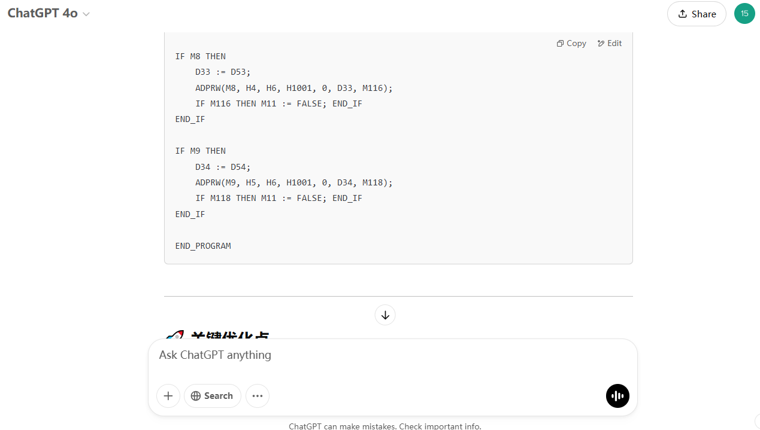
Task: Click the IF M9 THEN code line
Action: click(201, 151)
